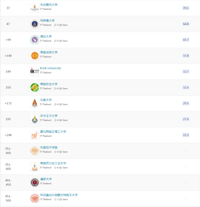
Task: Click the Prince of Songkla (宋卡王子大学) crest
Action: tap(34, 119)
